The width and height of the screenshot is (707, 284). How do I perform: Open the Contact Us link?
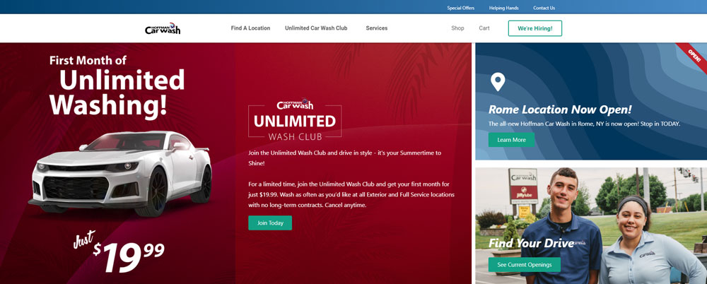pos(544,8)
